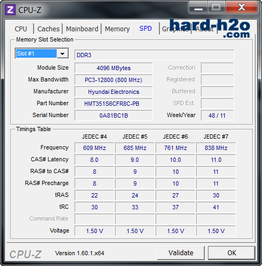This screenshot has height=266, width=262.
Task: Click the CPU-Z purple Z title icon
Action: point(10,10)
